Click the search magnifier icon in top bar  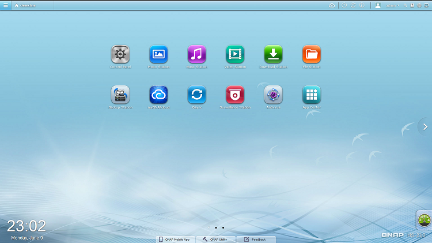pos(405,5)
